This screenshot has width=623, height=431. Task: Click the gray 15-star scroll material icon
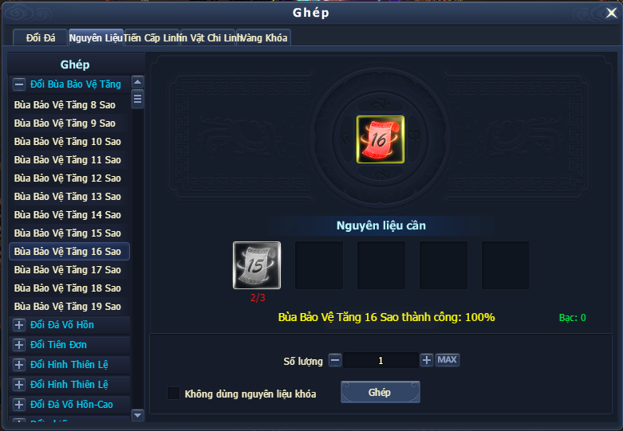point(257,265)
